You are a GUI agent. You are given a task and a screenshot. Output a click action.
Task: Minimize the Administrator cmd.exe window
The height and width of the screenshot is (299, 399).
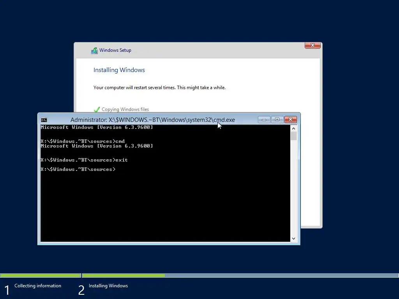[264, 120]
